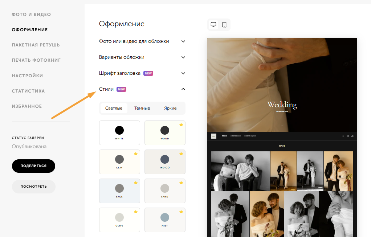Viewport: 371px width, 237px height.
Task: Click the 'Опубликована' gallery status text
Action: click(x=29, y=146)
